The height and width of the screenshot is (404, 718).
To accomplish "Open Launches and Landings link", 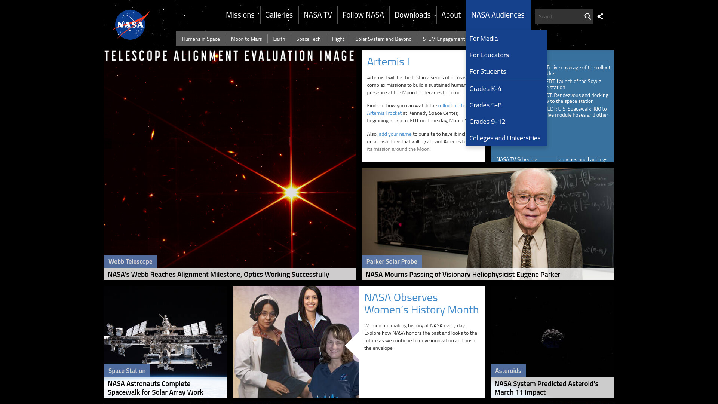I will point(582,159).
